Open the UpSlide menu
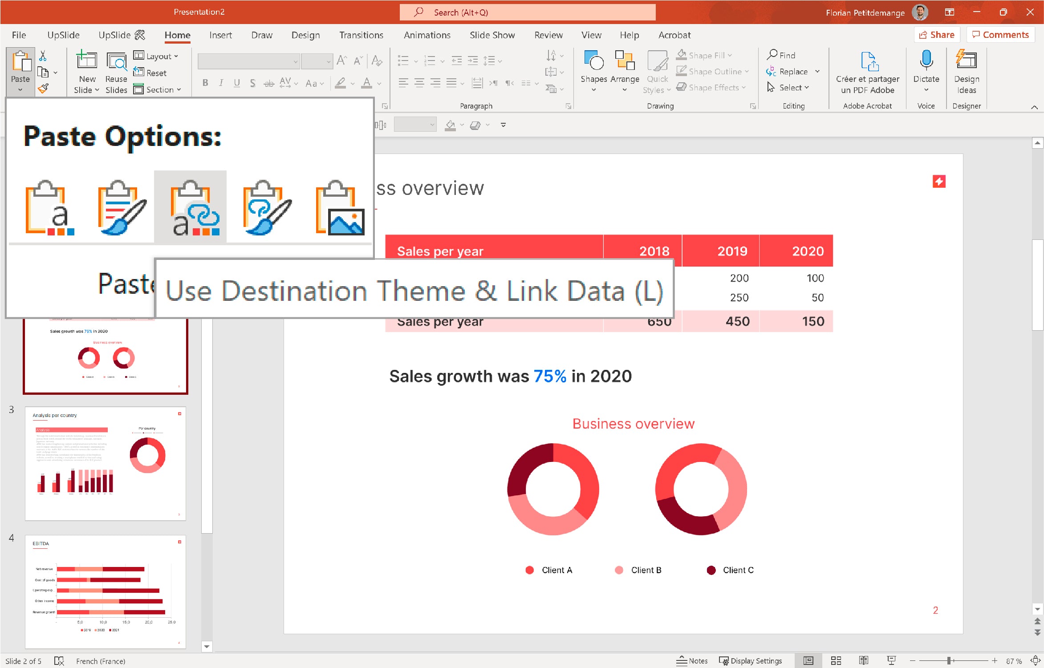 tap(63, 35)
